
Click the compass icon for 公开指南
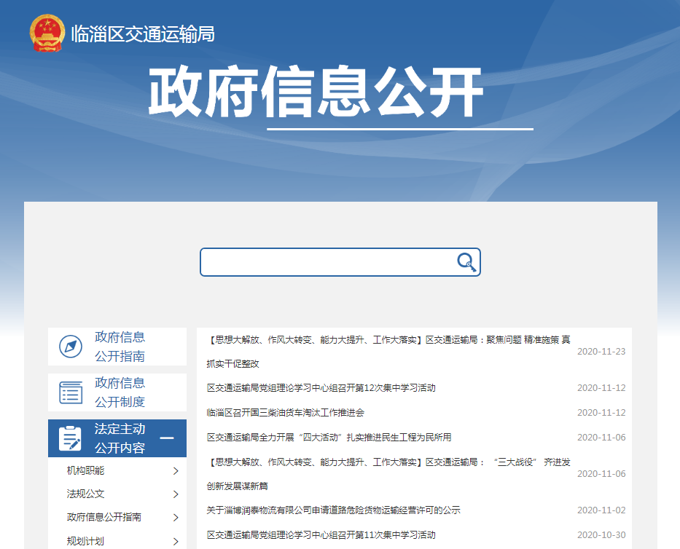pyautogui.click(x=71, y=347)
